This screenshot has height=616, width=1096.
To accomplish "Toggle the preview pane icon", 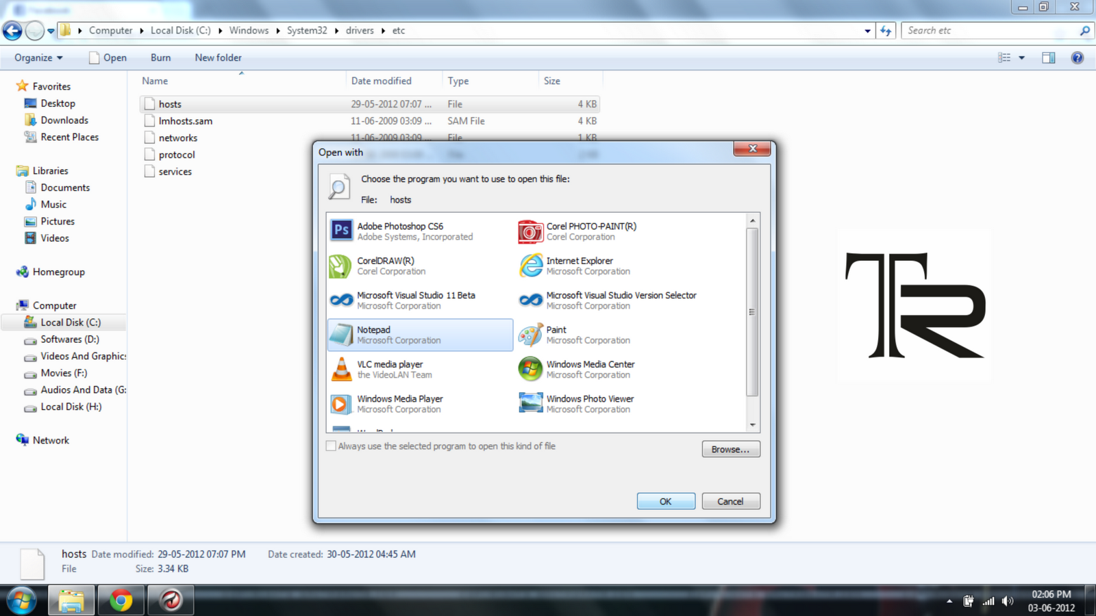I will (1048, 58).
